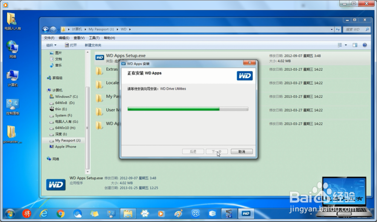377x222 pixels.
Task: Click the clapperboard video taskbar icon
Action: coord(229,213)
